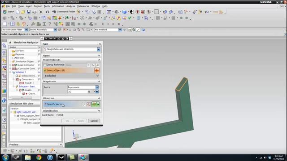287x161 pixels.
Task: Open the Force Expression dropdown
Action: pos(97,87)
